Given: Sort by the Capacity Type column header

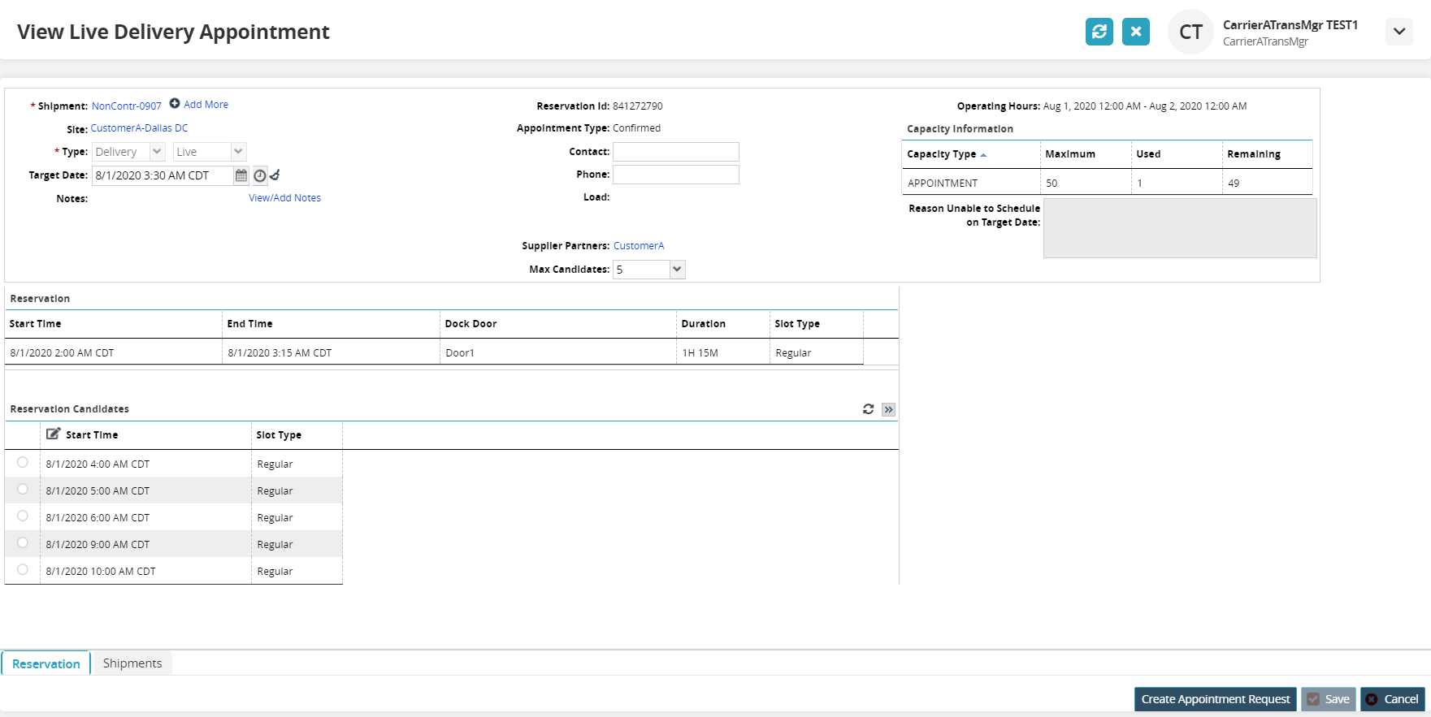Looking at the screenshot, I should click(942, 154).
